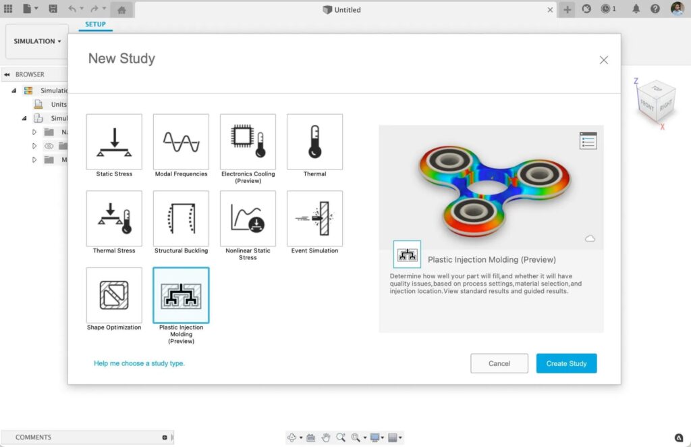
Task: Cancel the New Study dialog
Action: click(499, 363)
